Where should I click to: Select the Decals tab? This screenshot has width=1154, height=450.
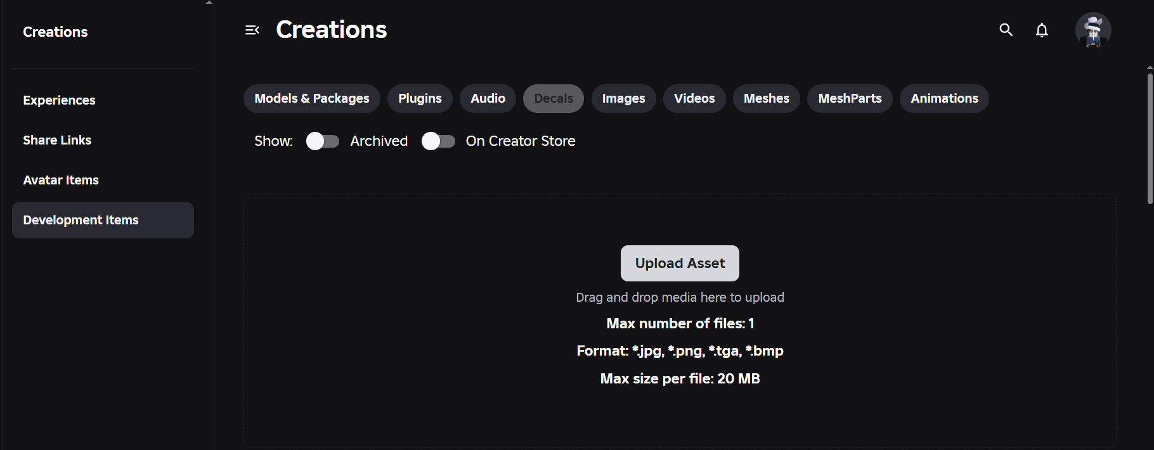tap(554, 98)
